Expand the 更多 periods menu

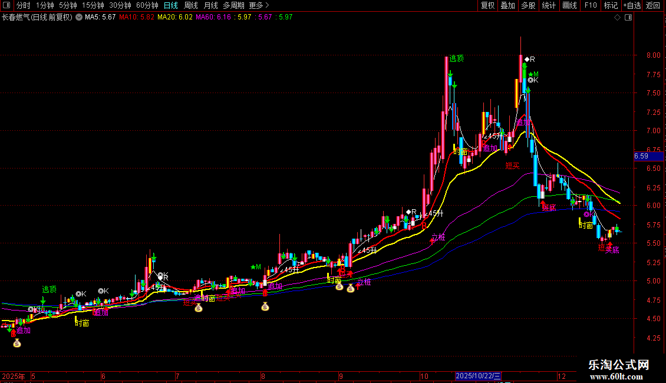259,5
